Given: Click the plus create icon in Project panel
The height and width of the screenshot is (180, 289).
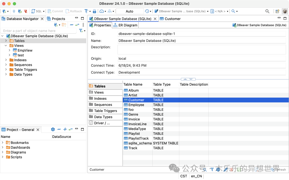Looking at the screenshot, I should (x=65, y=130).
